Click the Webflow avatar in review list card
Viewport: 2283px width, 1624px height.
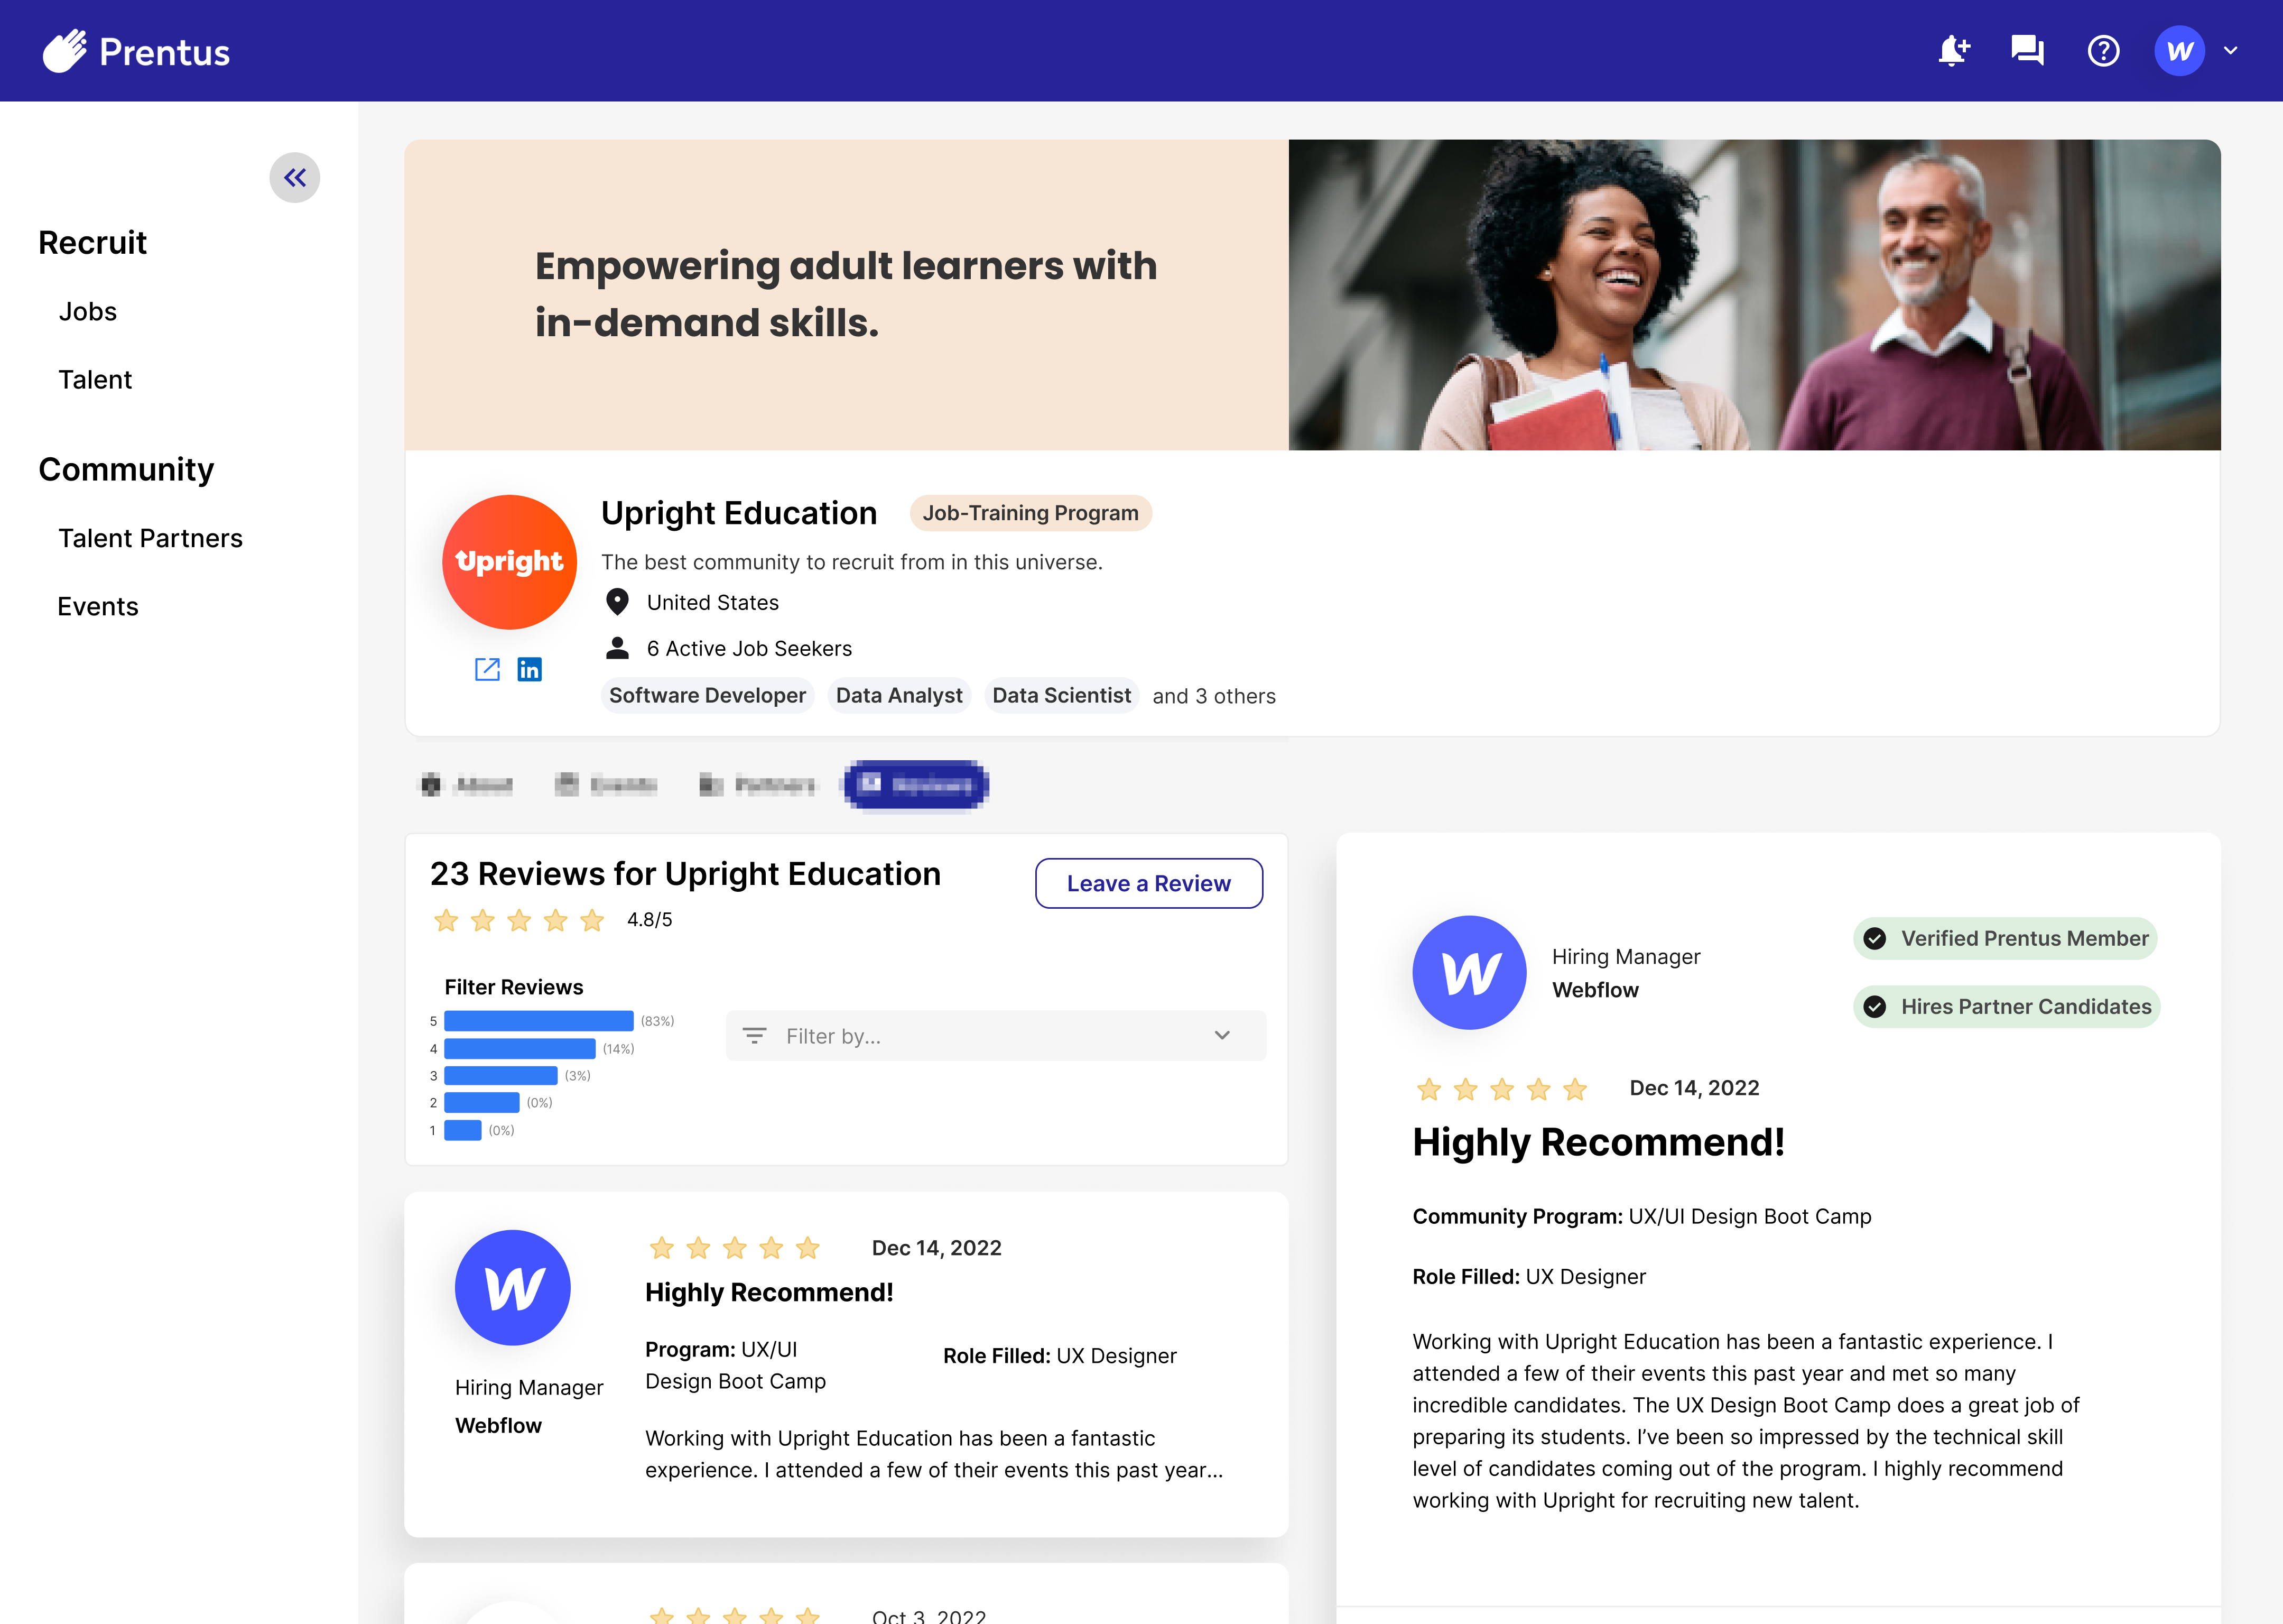pos(513,1288)
